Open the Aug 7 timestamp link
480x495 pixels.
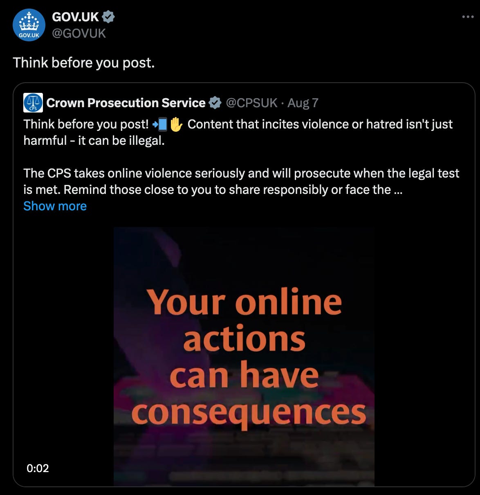tap(303, 103)
